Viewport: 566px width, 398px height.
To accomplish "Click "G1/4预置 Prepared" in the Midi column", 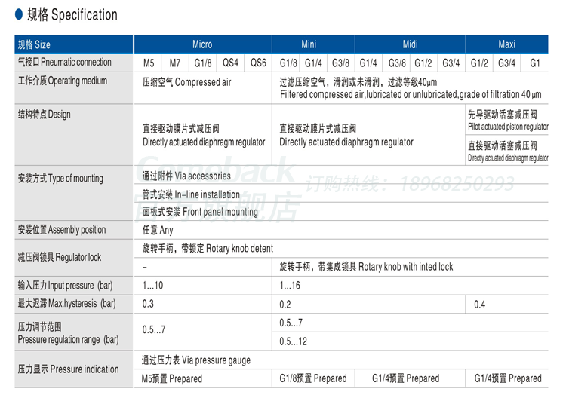I will 410,378.
